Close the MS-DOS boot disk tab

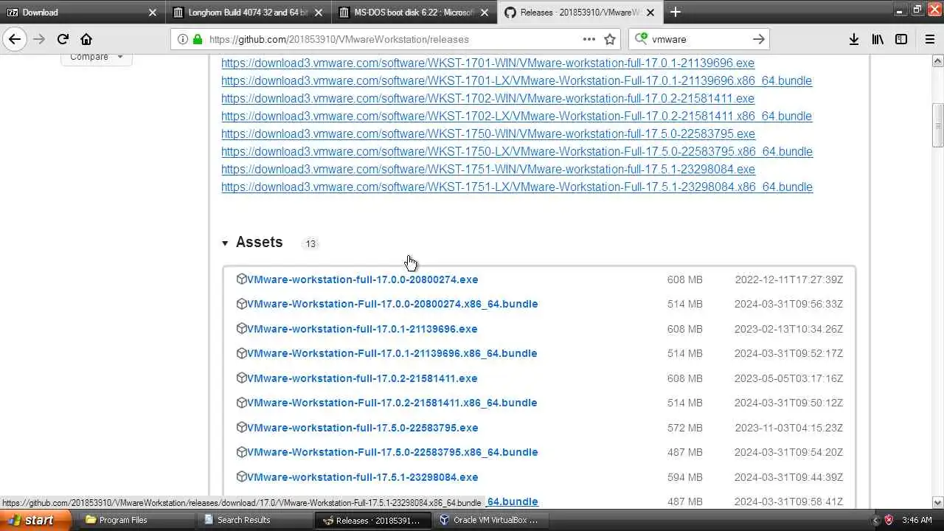(x=485, y=13)
